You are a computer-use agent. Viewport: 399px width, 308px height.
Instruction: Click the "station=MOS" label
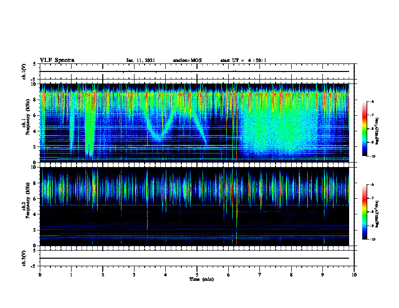point(187,60)
